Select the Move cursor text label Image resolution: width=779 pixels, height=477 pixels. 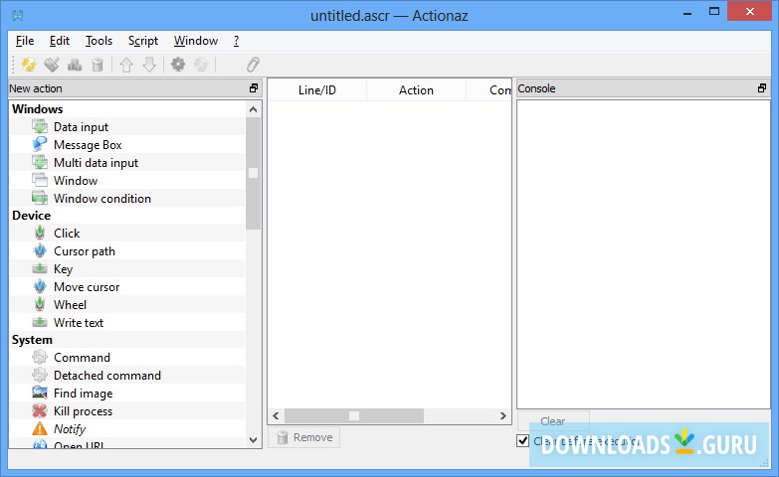(87, 286)
